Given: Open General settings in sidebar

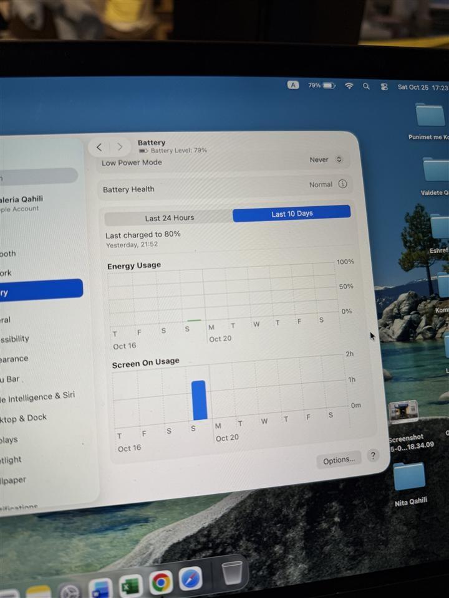Looking at the screenshot, I should [x=6, y=320].
